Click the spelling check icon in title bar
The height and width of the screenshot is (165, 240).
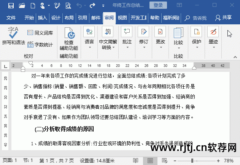pos(57,6)
